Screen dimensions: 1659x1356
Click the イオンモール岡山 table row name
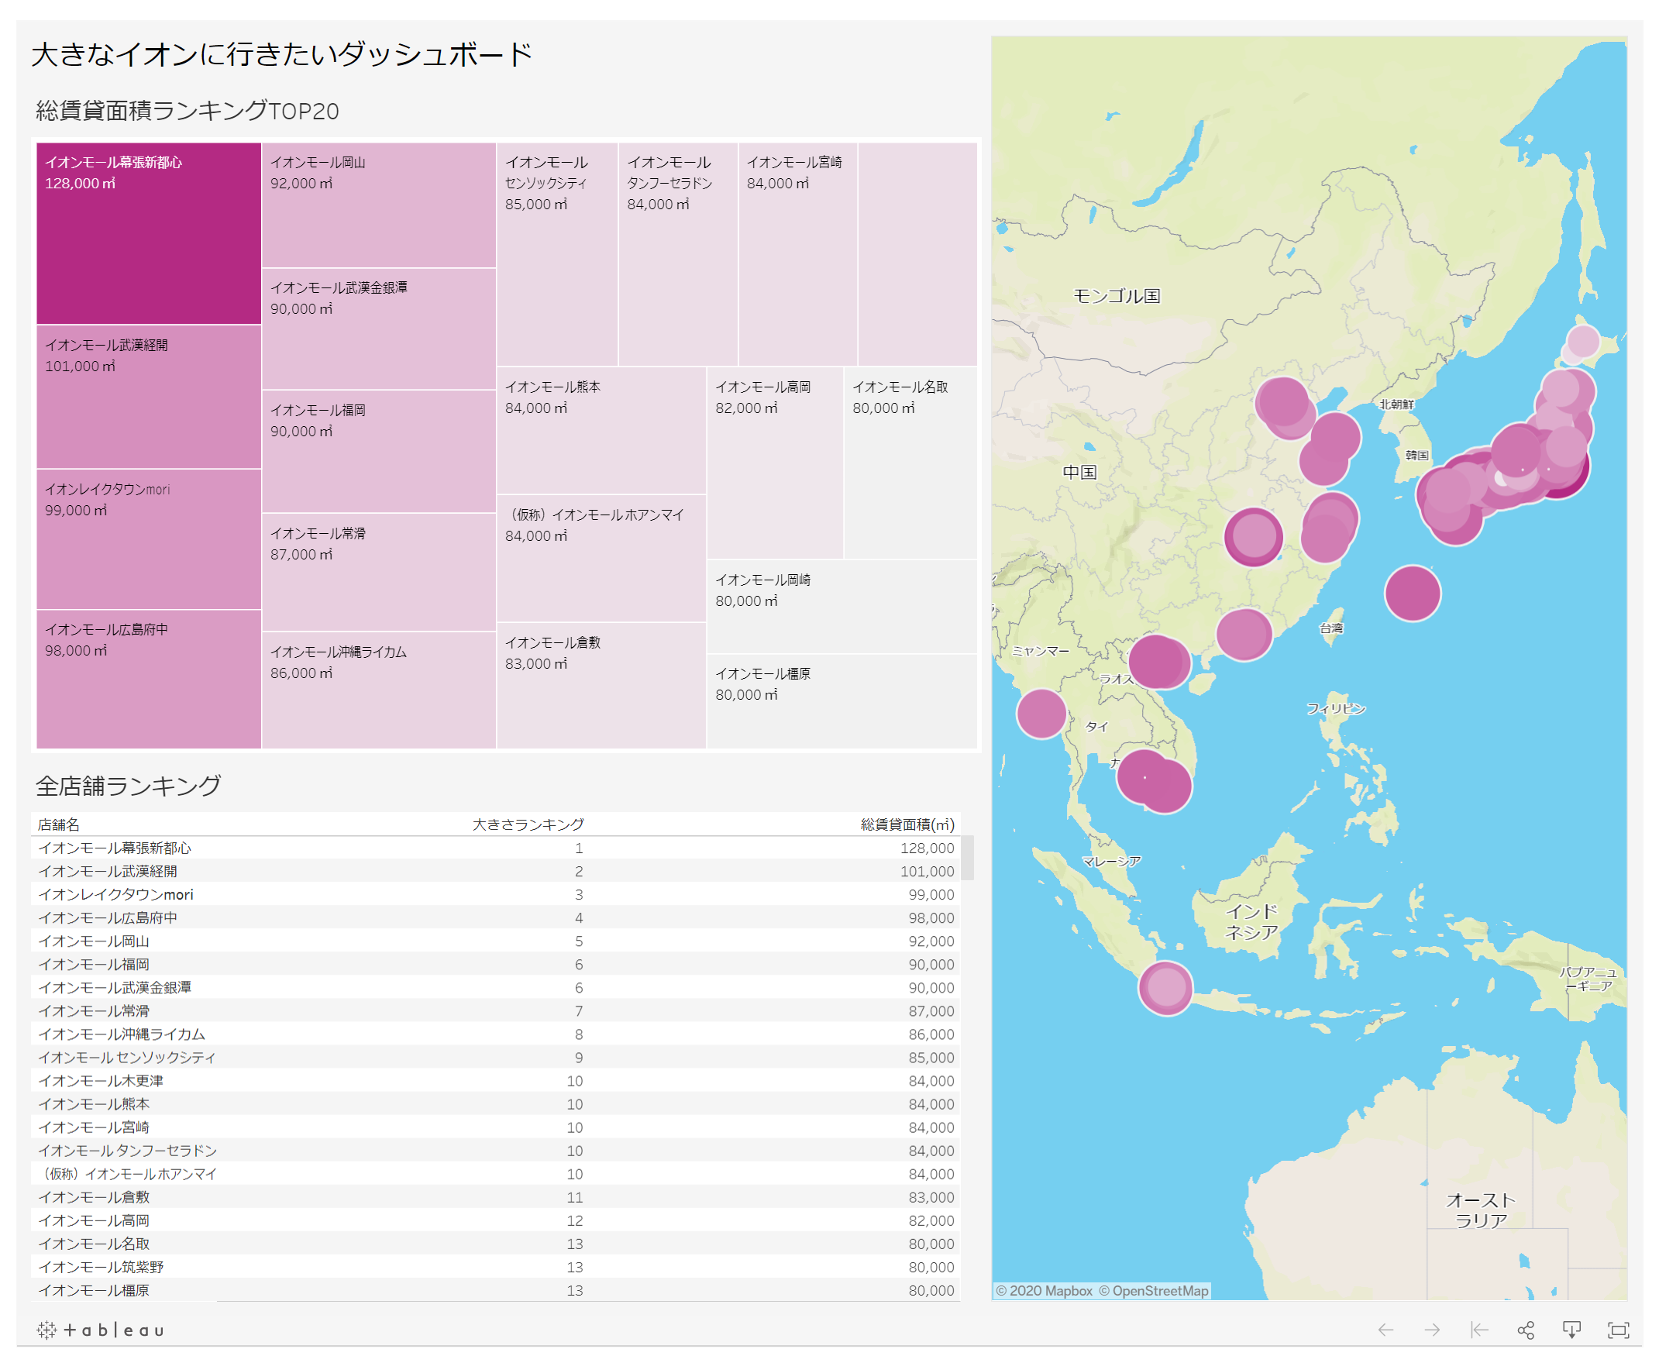(93, 942)
